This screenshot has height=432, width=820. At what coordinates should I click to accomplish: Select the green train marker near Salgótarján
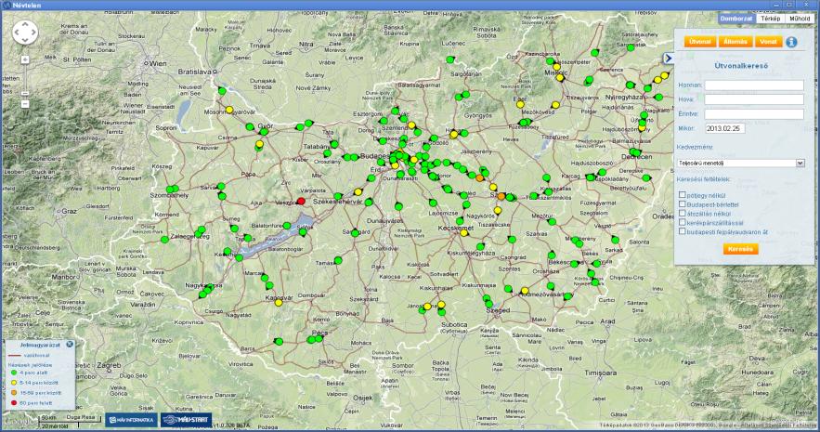(x=449, y=59)
